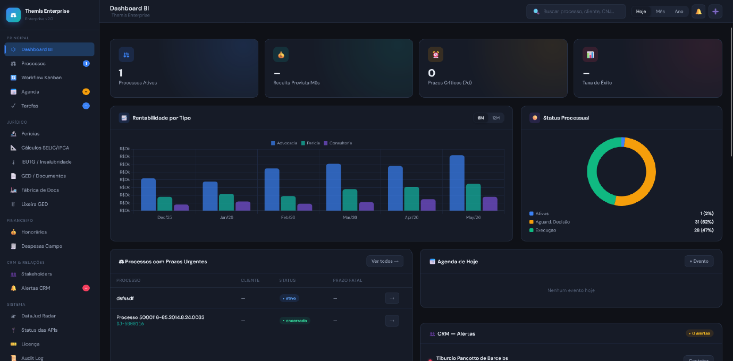Click the Status das APIs sidebar icon

13,330
